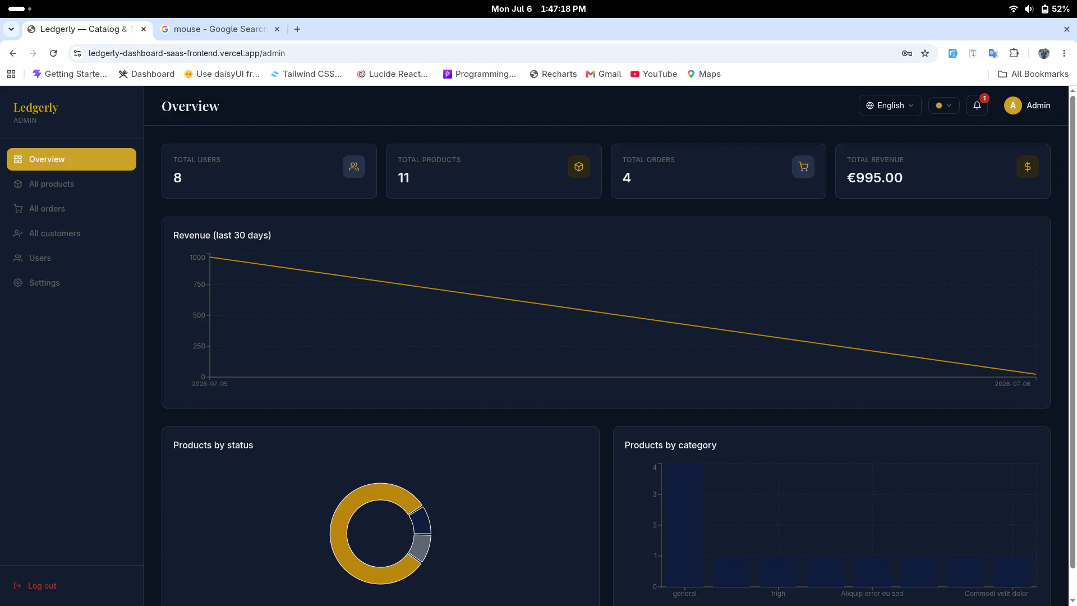
Task: Click the Wi-Fi icon in system bar
Action: click(x=1013, y=9)
